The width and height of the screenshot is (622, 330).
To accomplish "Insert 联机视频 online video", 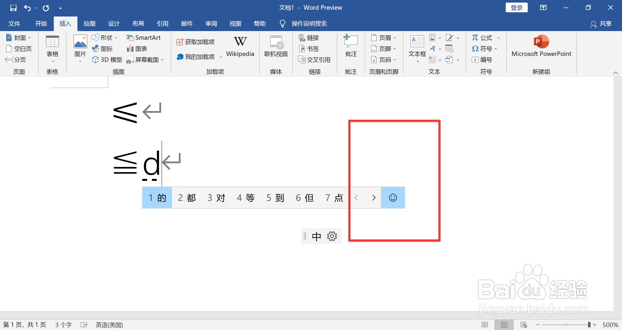I will coord(276,46).
